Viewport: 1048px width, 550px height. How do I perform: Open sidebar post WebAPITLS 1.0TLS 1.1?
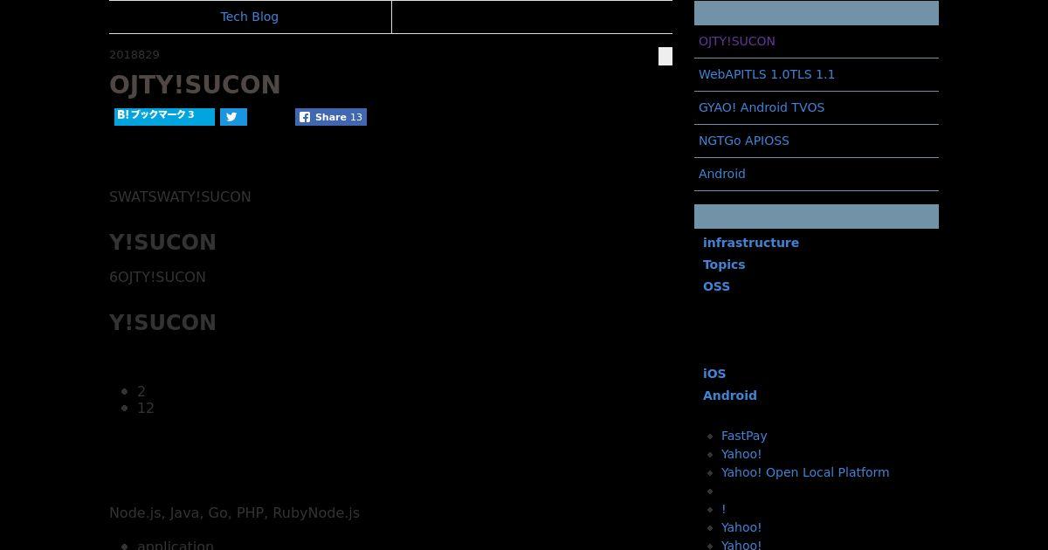(767, 74)
